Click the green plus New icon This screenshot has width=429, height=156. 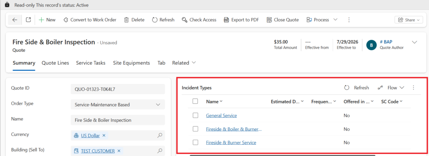pos(41,20)
